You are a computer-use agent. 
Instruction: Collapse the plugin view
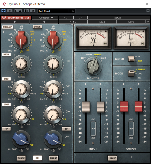[x=45, y=18]
